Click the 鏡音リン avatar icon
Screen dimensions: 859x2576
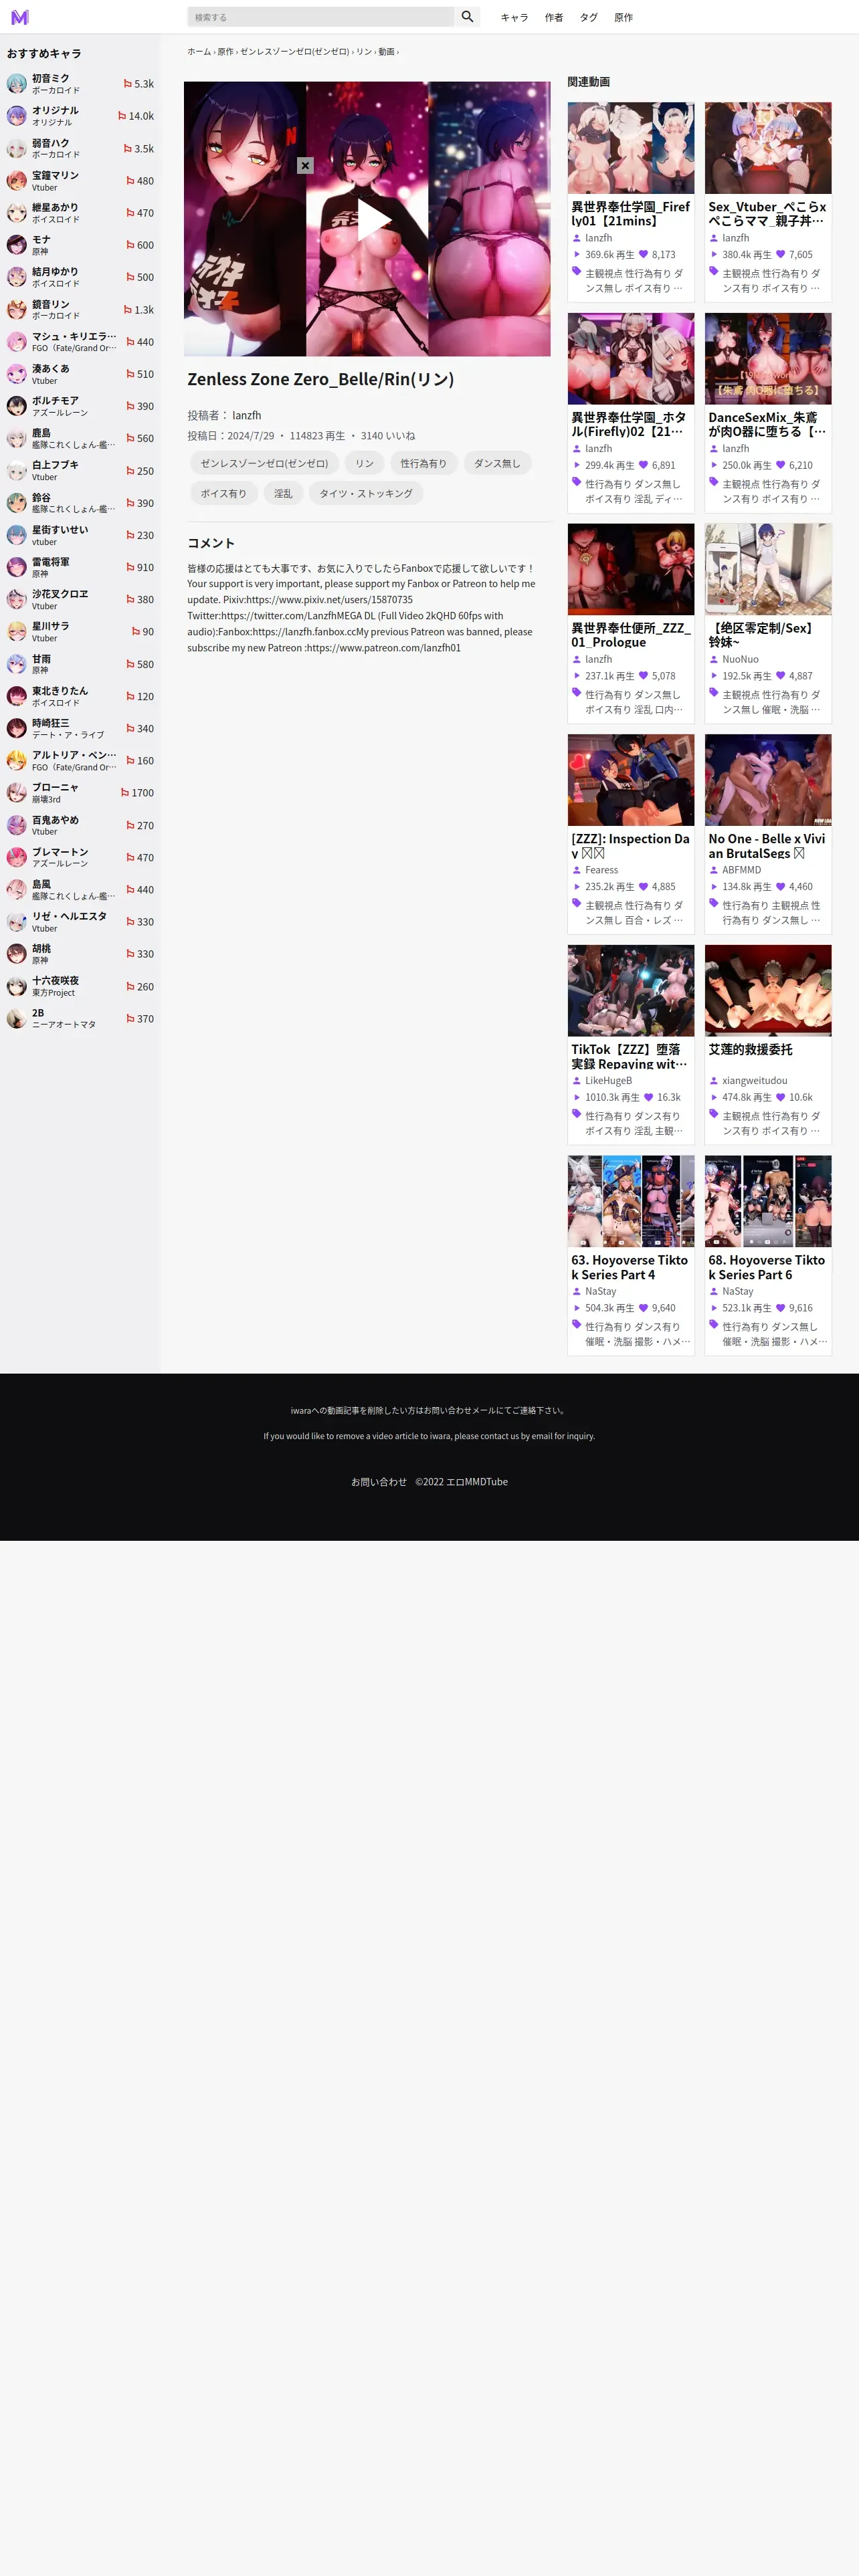[x=17, y=310]
